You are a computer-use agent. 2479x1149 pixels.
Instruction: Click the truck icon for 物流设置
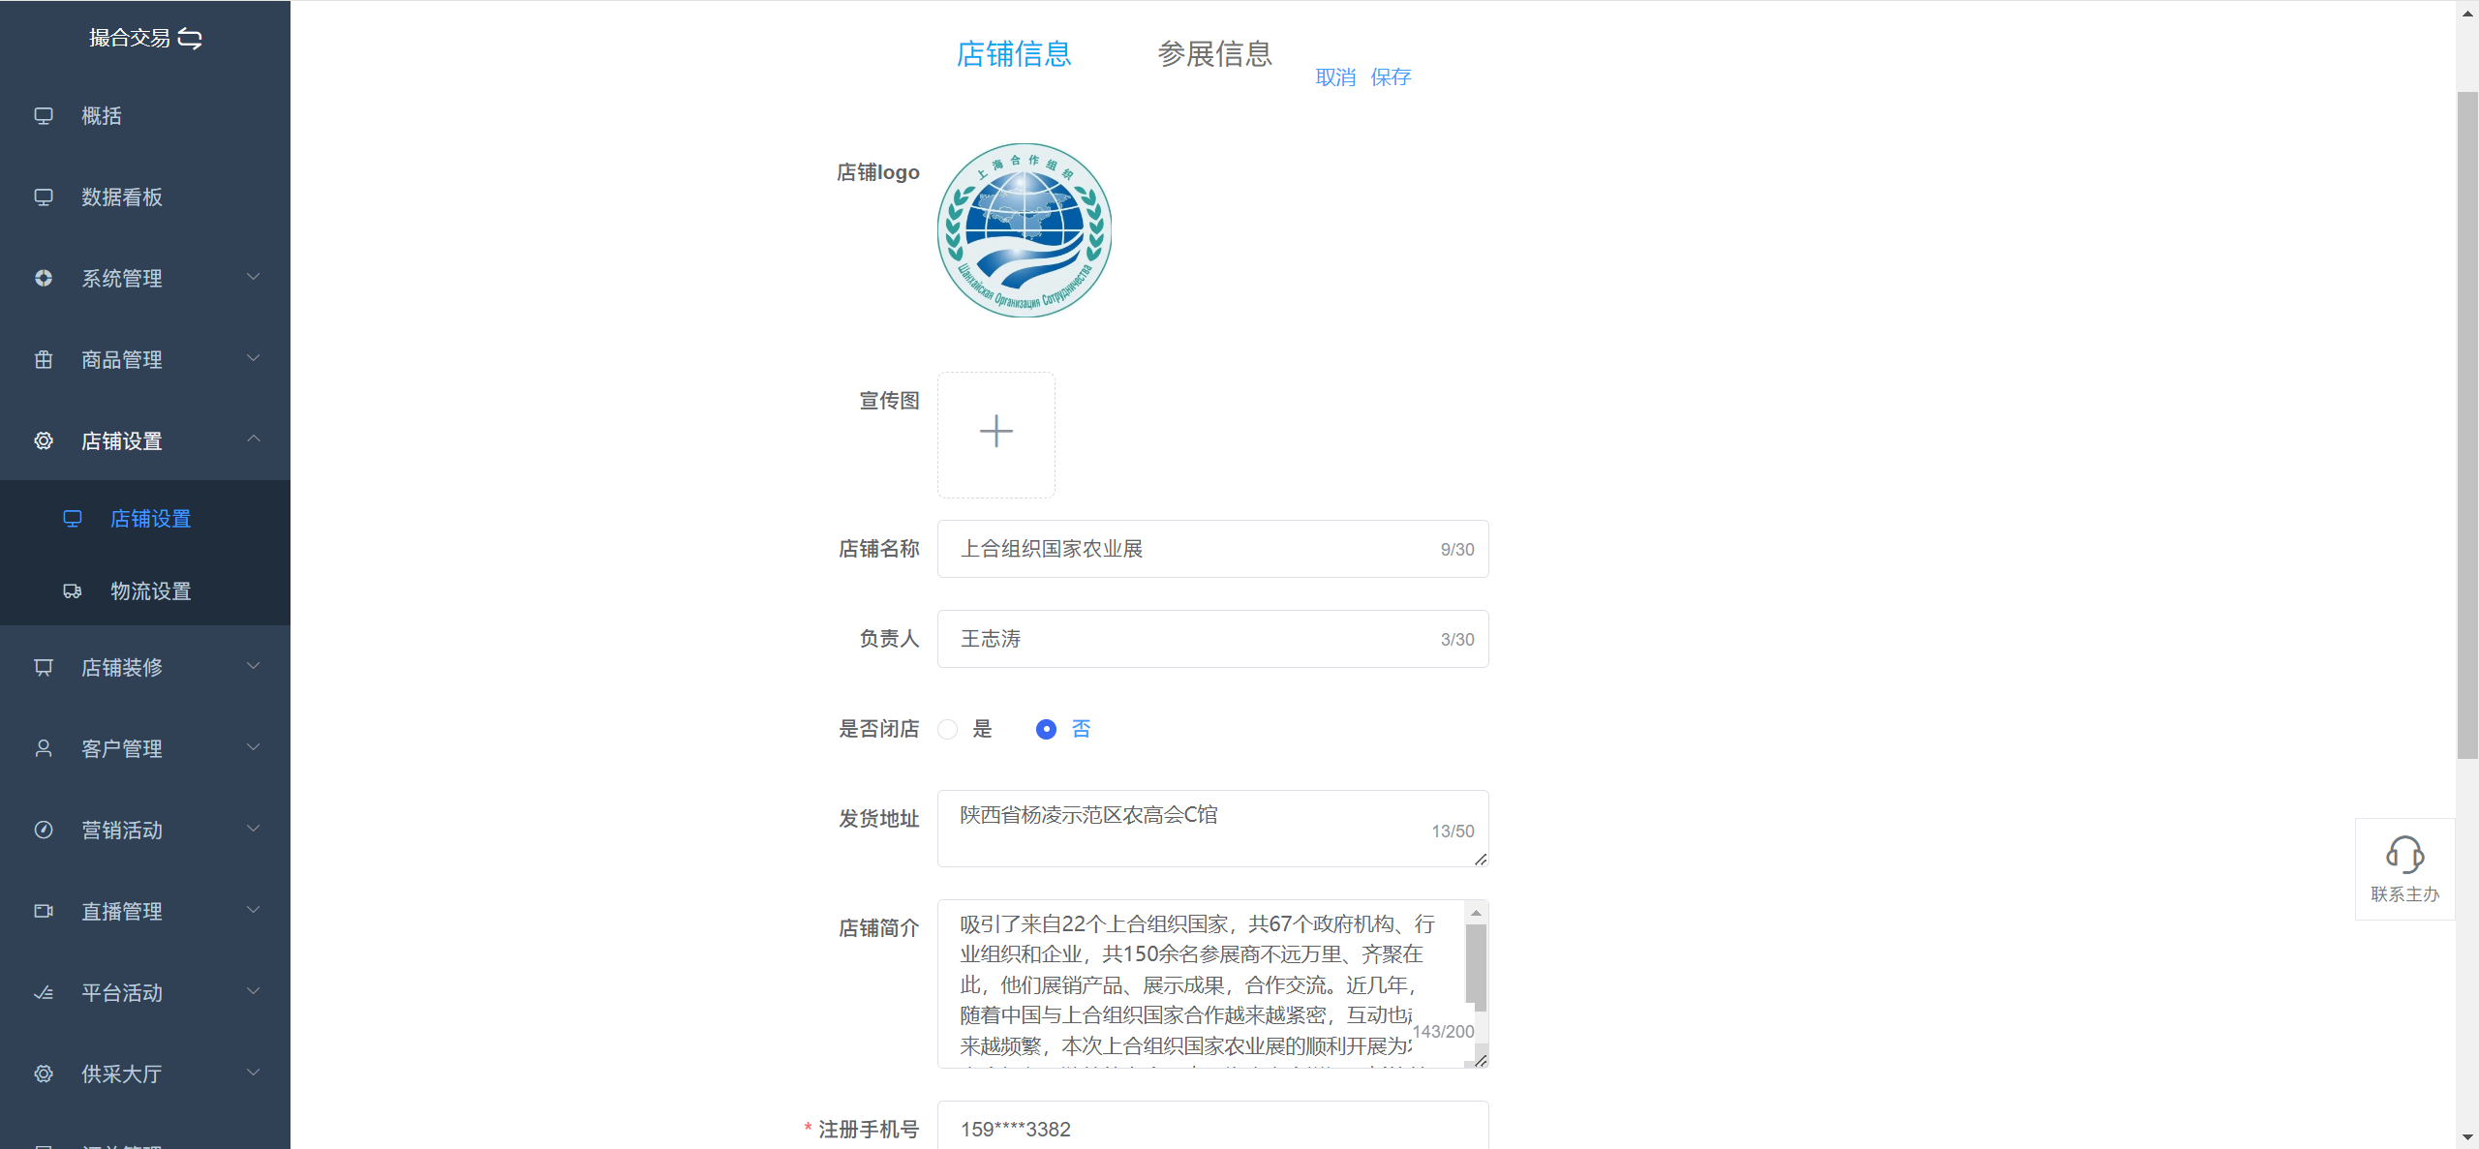click(x=73, y=591)
